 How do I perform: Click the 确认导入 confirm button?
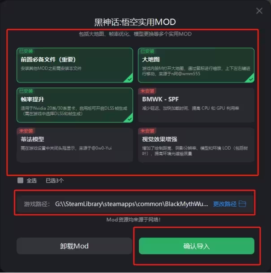[x=197, y=246]
